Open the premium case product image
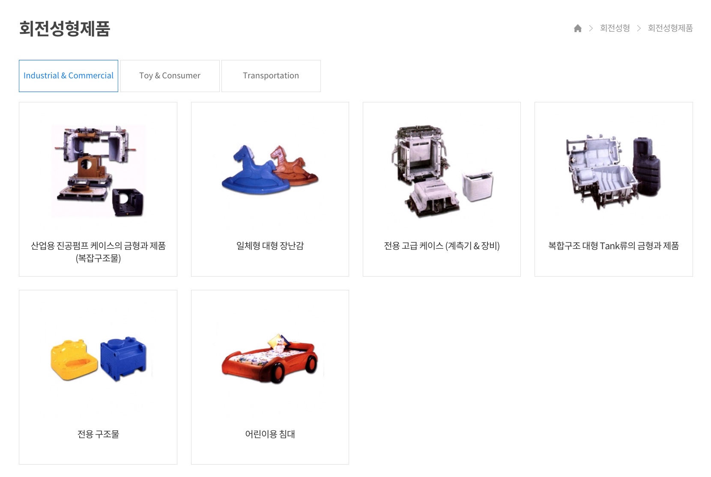This screenshot has height=477, width=711. point(442,171)
